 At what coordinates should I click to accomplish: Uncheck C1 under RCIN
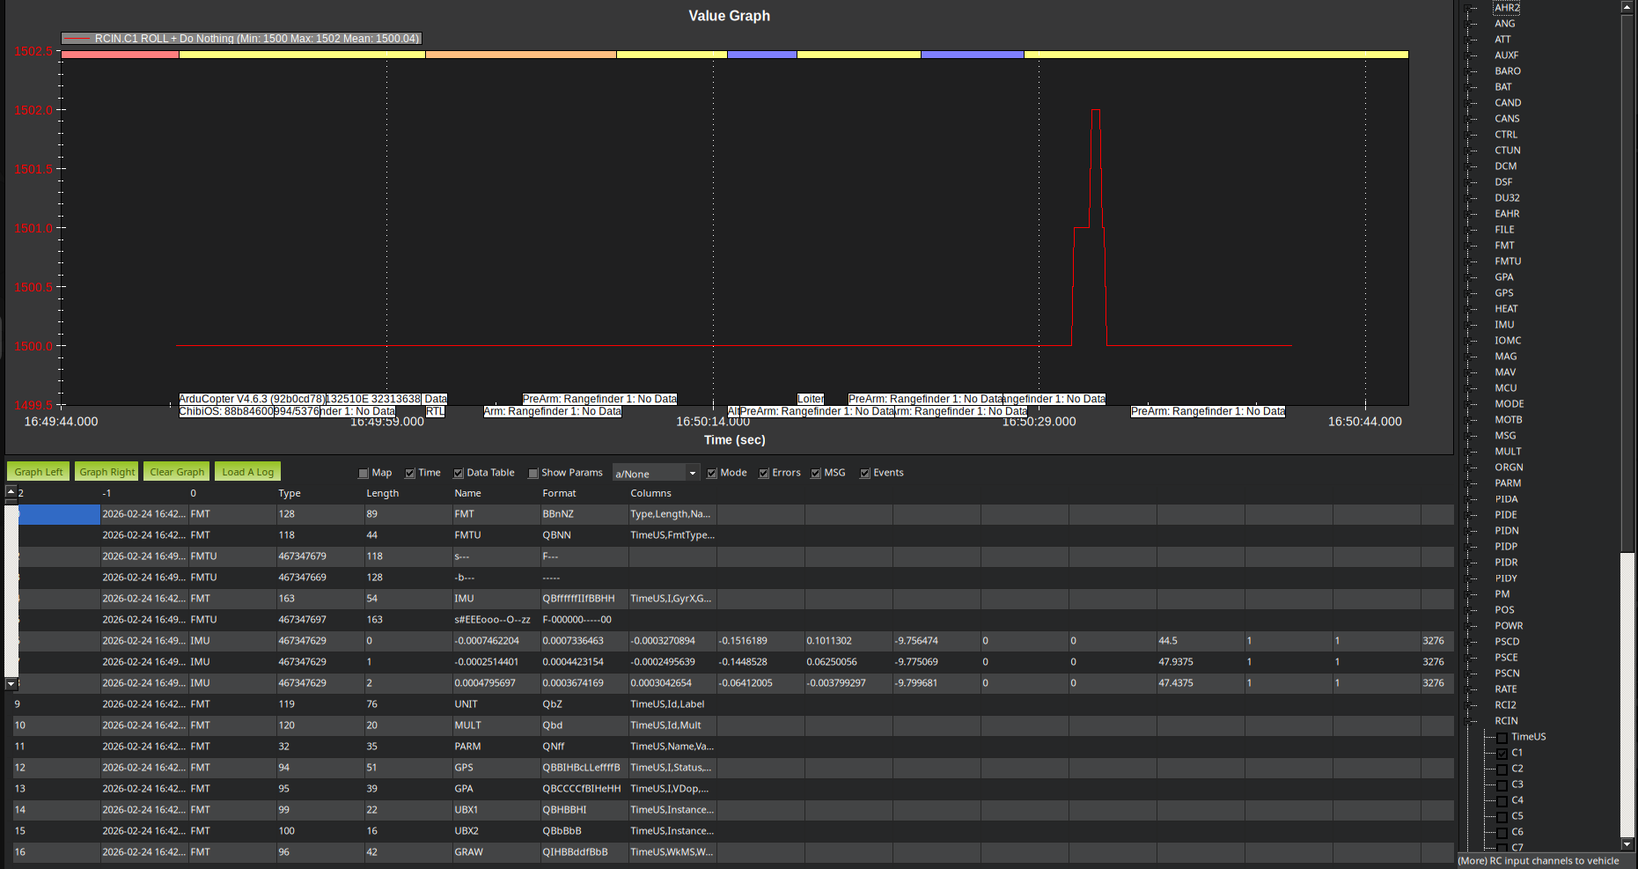pyautogui.click(x=1502, y=754)
